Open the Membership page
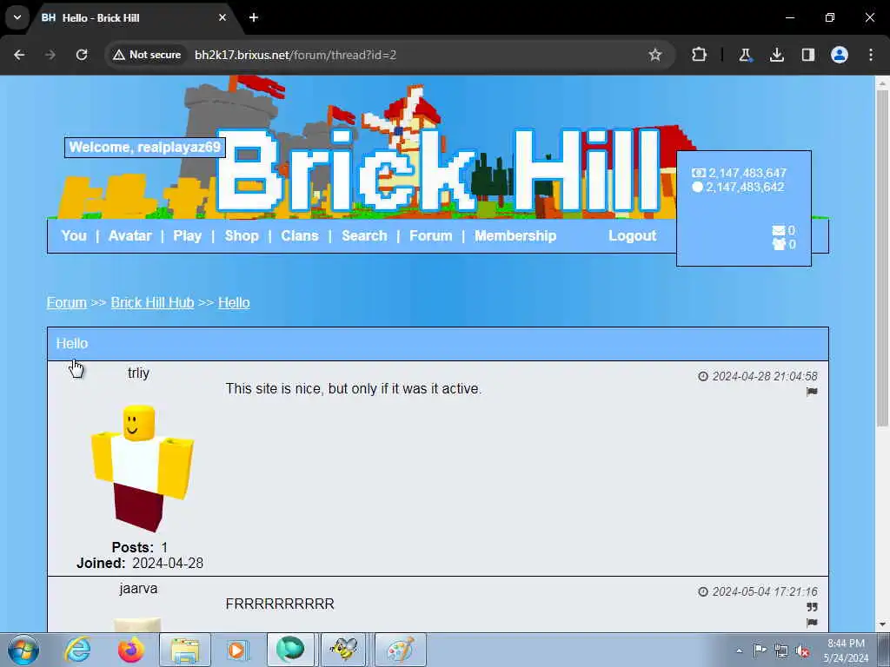The width and height of the screenshot is (890, 667). pos(515,236)
